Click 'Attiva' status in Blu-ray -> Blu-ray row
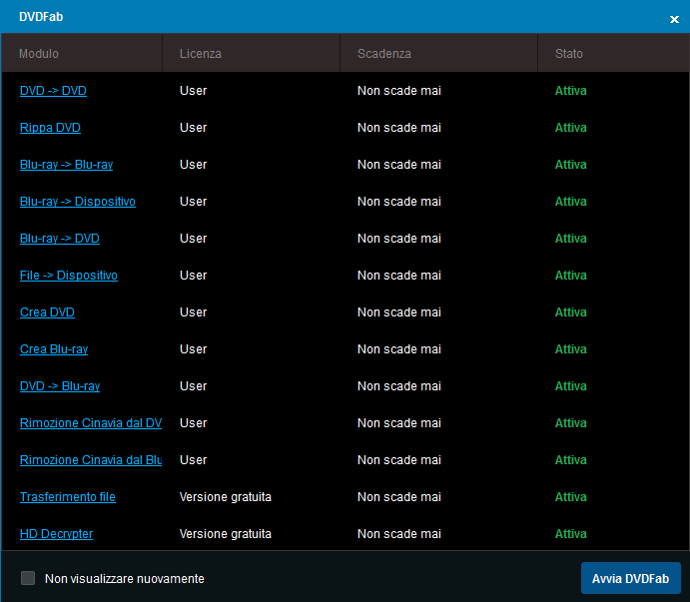The height and width of the screenshot is (602, 690). click(x=571, y=165)
